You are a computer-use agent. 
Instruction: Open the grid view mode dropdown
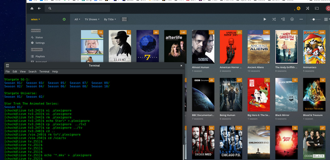pos(327,19)
